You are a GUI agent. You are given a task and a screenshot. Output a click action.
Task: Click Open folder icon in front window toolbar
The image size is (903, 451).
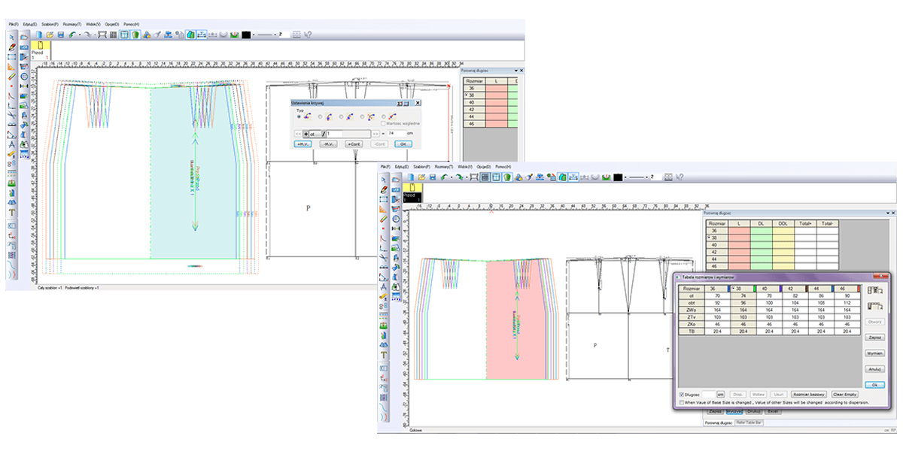[x=421, y=177]
